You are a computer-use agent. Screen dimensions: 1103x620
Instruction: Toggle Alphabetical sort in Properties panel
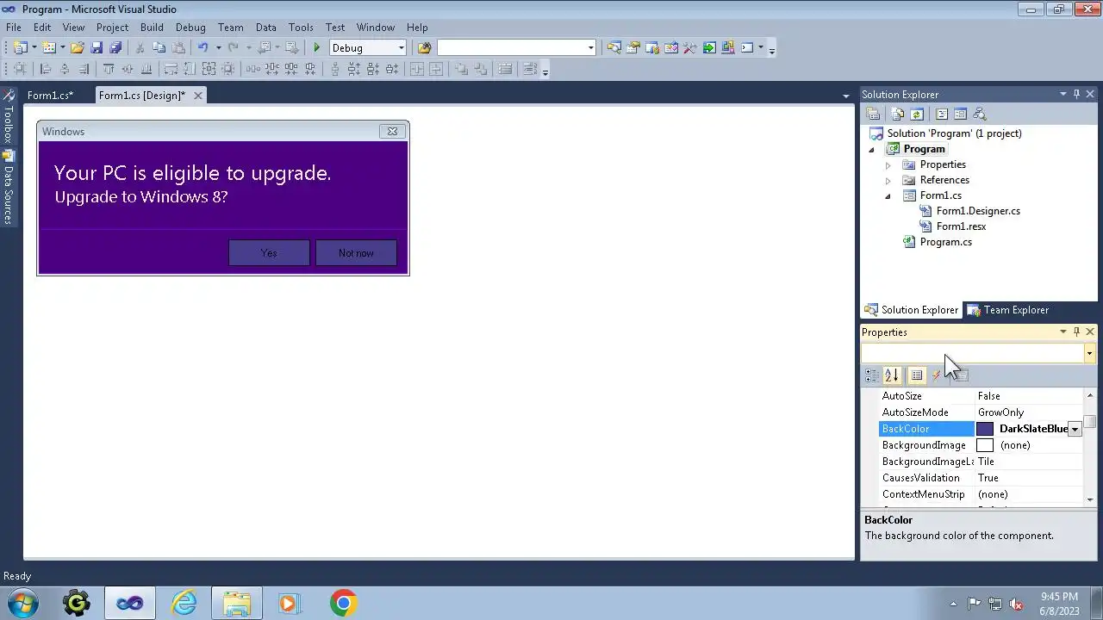tap(891, 375)
